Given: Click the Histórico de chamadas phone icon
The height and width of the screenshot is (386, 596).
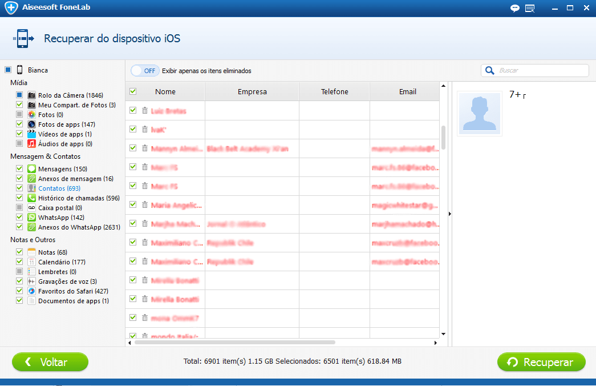Looking at the screenshot, I should click(32, 198).
